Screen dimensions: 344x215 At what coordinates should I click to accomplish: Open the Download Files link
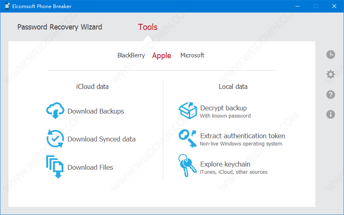pos(90,167)
